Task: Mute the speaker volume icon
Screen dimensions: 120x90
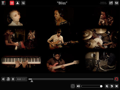Action: (78, 86)
